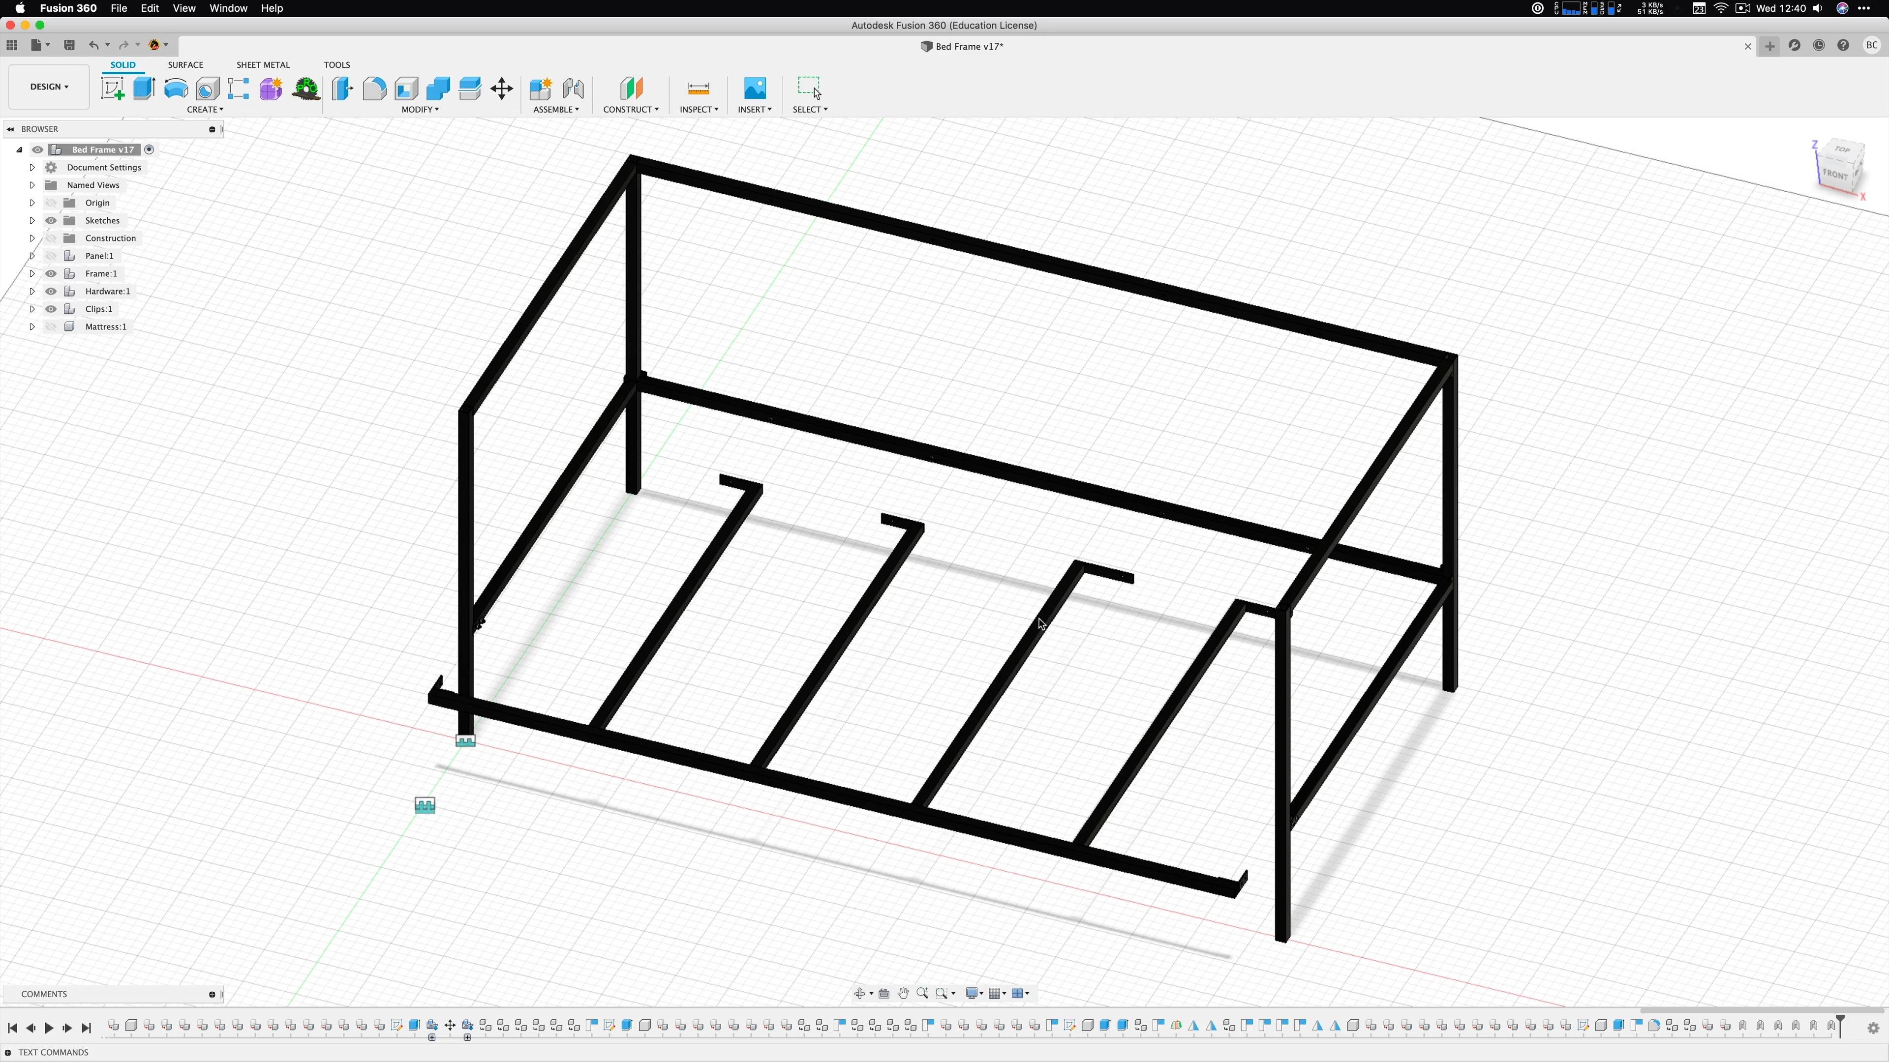Image resolution: width=1889 pixels, height=1062 pixels.
Task: Select the Revolve tool icon
Action: pyautogui.click(x=176, y=88)
